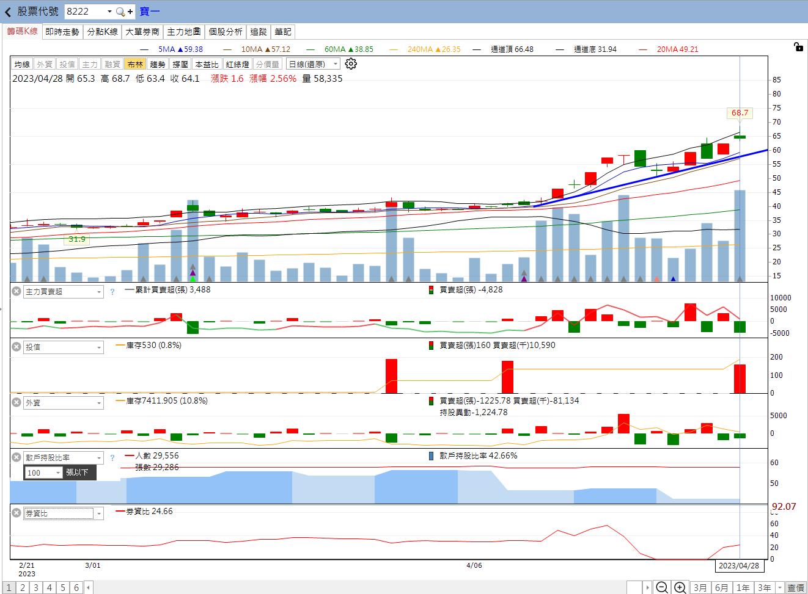This screenshot has height=594, width=808.
Task: Disable the 布林 Bollinger overlay
Action: [135, 64]
